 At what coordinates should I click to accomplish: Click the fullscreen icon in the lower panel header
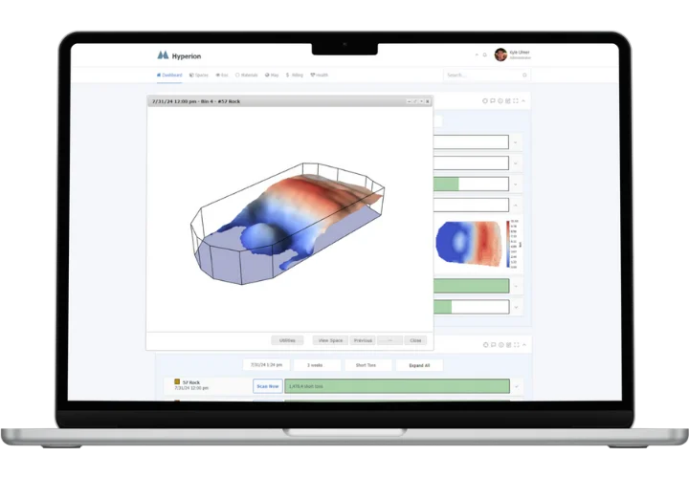click(x=516, y=344)
